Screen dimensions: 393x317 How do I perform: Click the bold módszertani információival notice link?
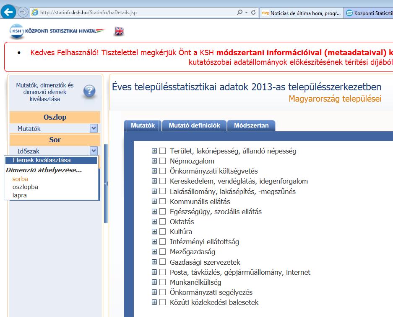pyautogui.click(x=301, y=53)
